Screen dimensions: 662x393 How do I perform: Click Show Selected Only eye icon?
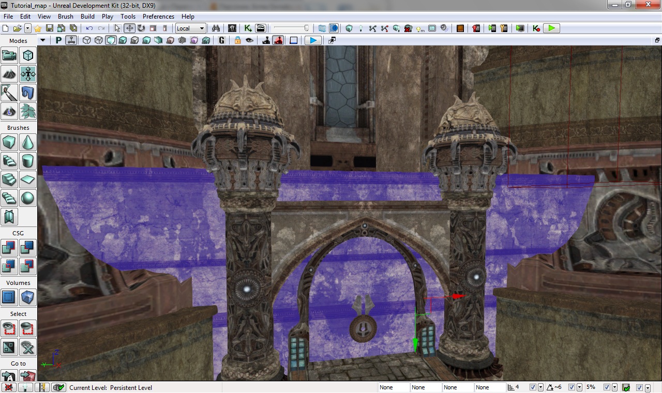(x=10, y=328)
